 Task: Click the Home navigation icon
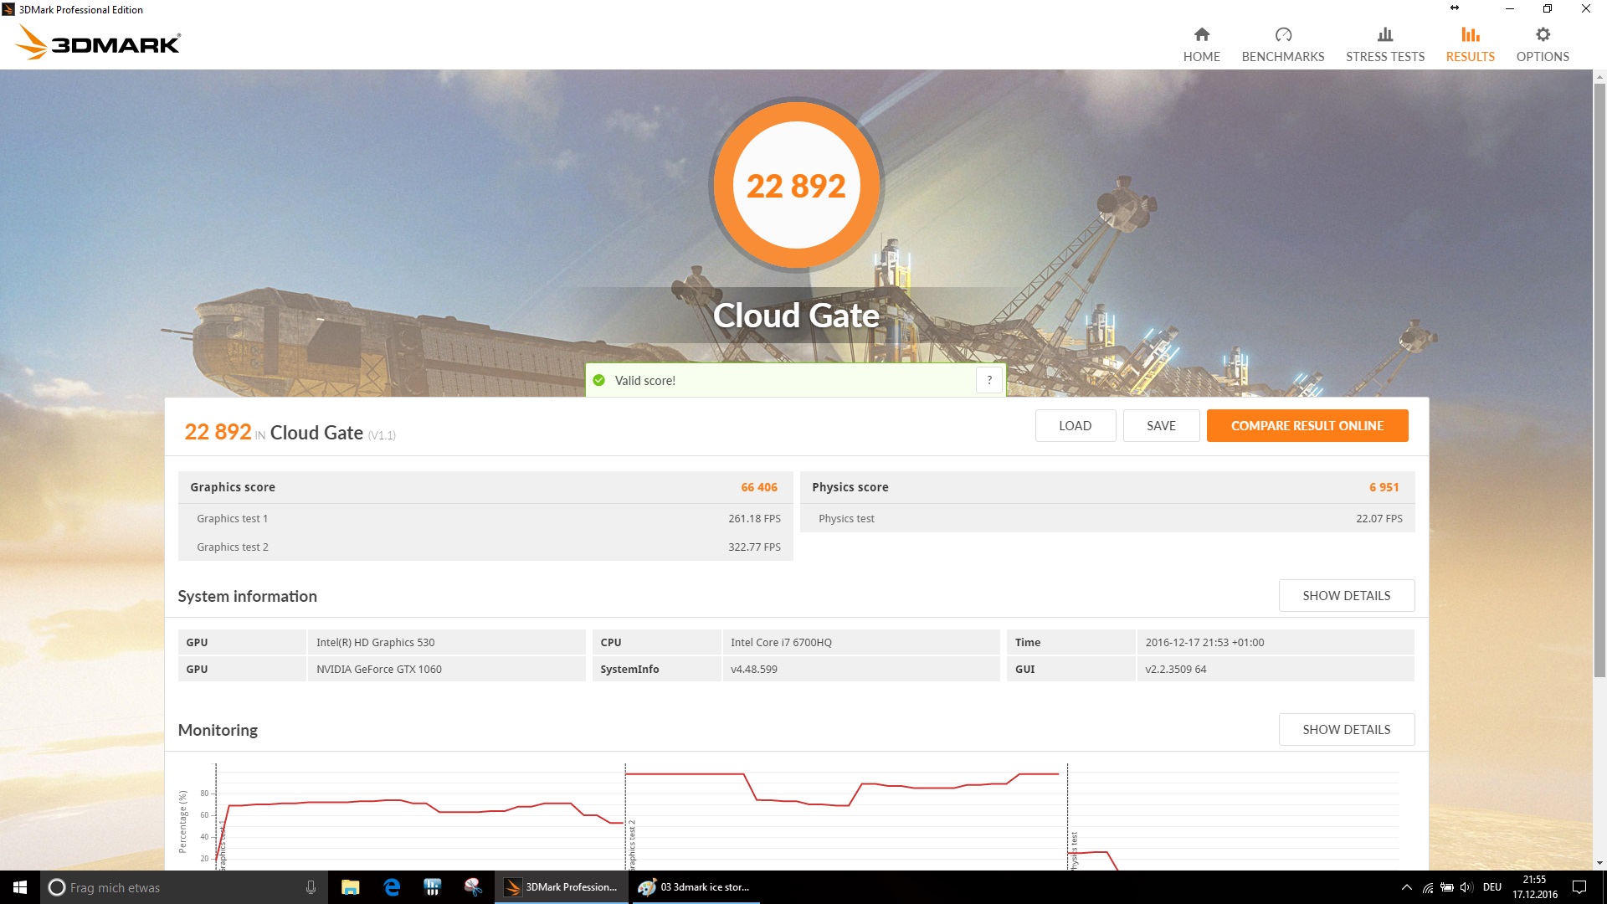click(x=1201, y=35)
